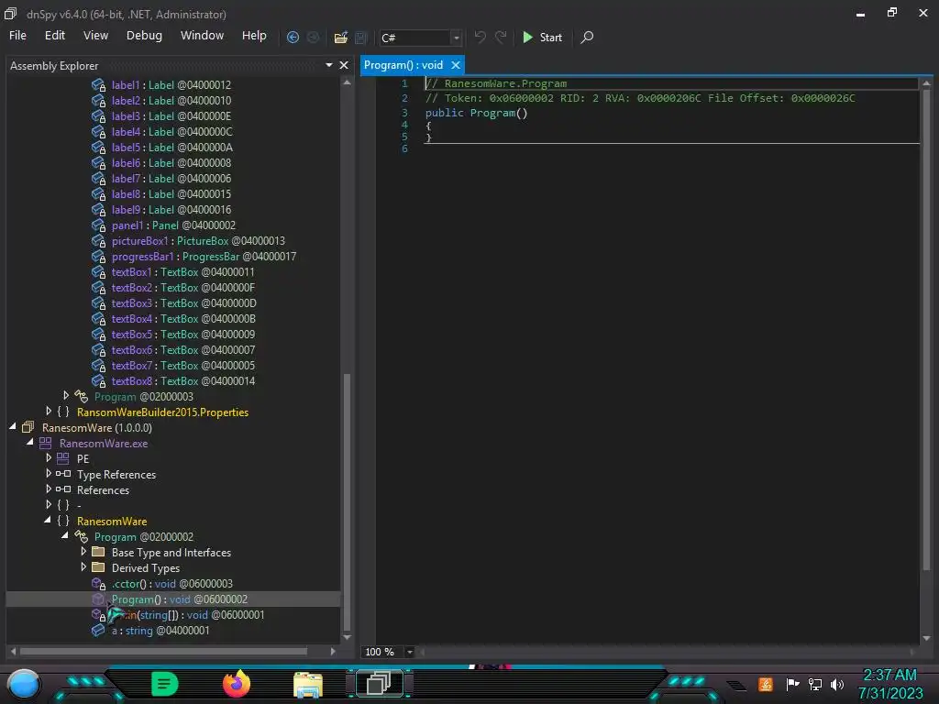
Task: Click the a : string field icon
Action: pos(98,631)
